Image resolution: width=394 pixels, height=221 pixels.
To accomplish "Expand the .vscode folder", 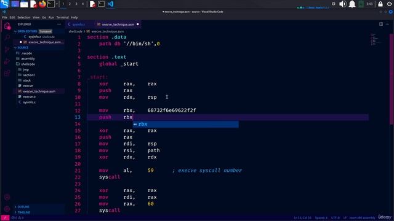I will tap(26, 53).
